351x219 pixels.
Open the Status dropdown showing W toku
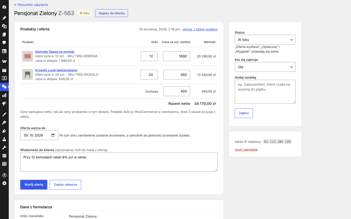[x=265, y=40]
